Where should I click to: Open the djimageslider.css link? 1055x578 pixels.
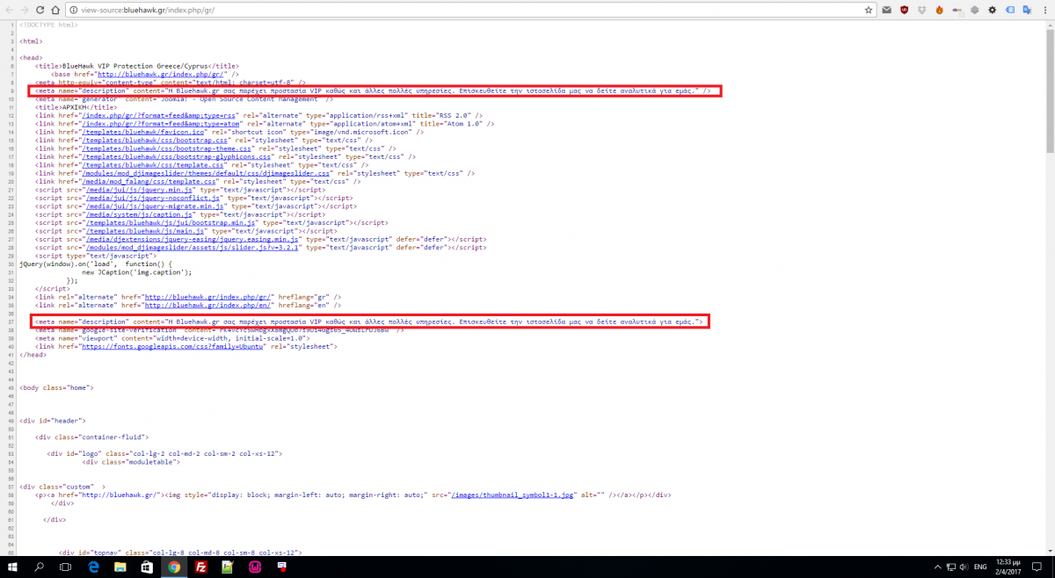(206, 173)
